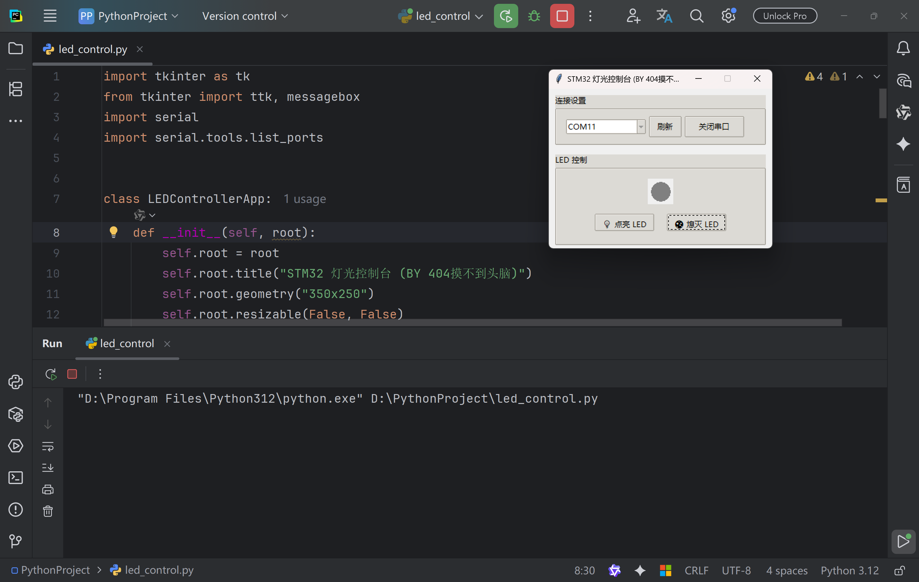
Task: Clear the run console with trash icon
Action: tap(48, 511)
